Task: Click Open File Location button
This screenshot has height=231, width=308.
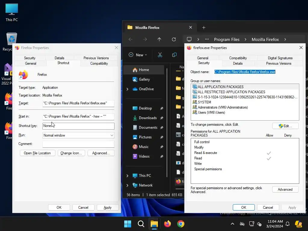Action: 37,153
